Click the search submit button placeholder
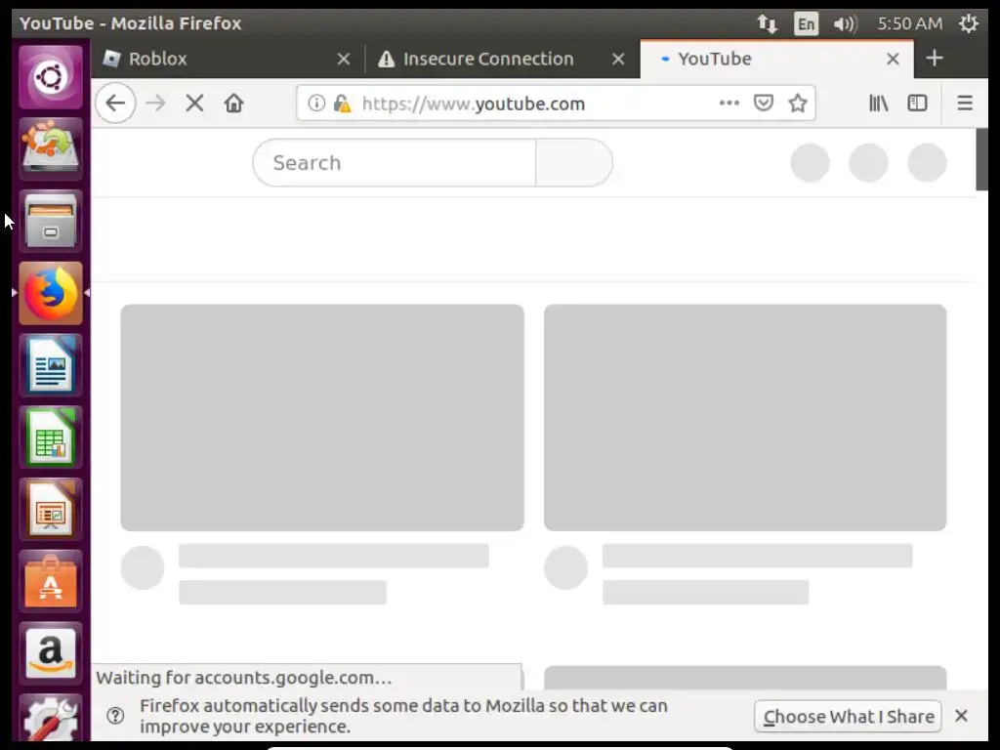 tap(574, 163)
